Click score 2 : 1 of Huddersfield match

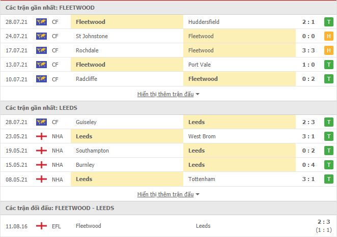point(308,22)
